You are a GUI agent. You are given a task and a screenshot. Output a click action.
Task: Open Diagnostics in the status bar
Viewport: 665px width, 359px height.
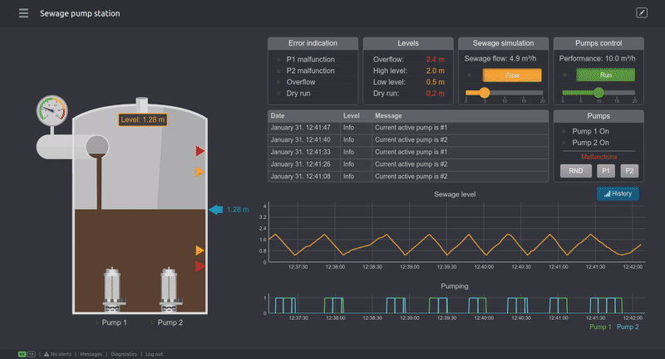(125, 354)
